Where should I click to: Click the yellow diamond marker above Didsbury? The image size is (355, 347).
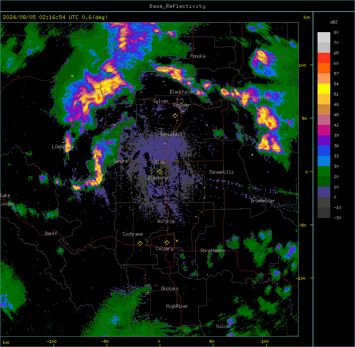point(160,172)
